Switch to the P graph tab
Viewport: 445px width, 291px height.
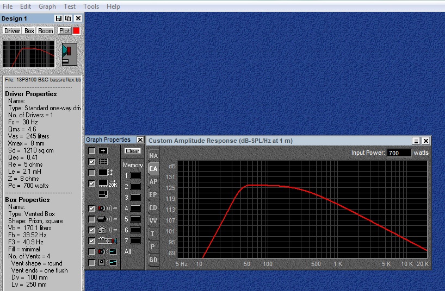tap(153, 246)
